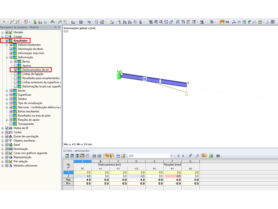Click the red -0.9 rotation cell
The image size is (278, 209).
click(x=173, y=176)
